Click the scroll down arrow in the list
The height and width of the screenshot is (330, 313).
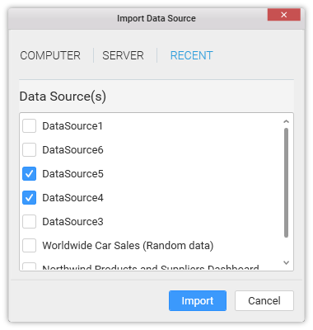coord(286,263)
